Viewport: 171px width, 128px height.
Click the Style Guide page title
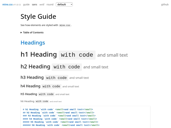pyautogui.click(x=38, y=16)
